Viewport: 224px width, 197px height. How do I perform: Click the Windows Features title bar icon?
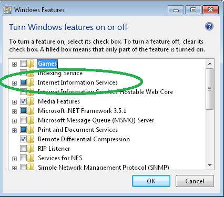pos(7,10)
